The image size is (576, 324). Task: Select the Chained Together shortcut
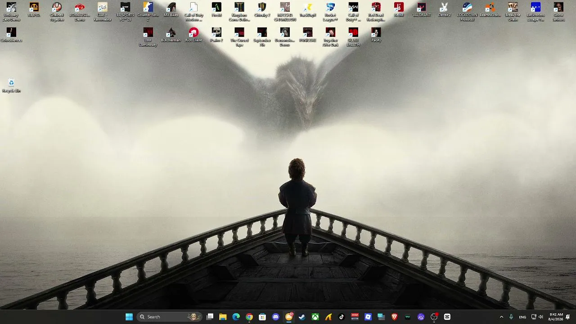click(57, 12)
